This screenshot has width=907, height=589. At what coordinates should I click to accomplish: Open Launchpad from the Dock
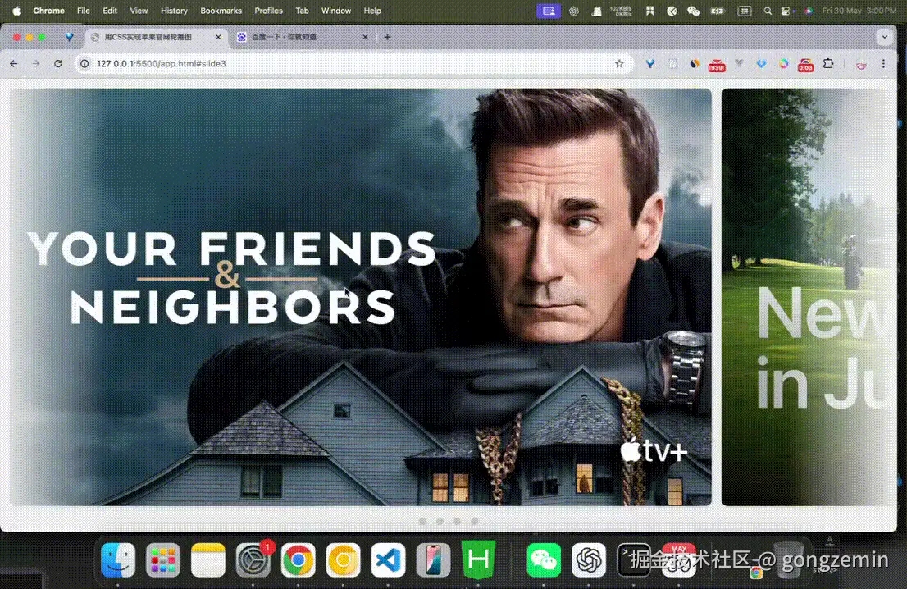click(x=163, y=560)
